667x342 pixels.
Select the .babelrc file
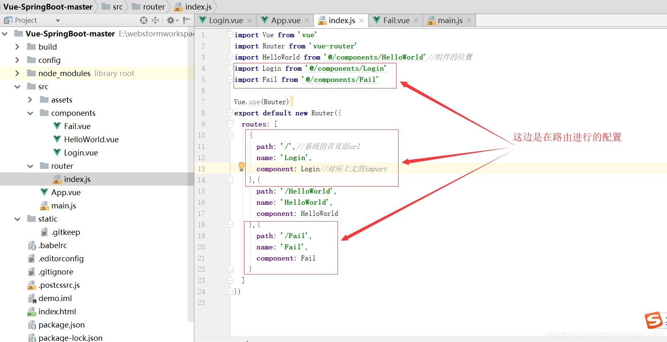coord(53,245)
